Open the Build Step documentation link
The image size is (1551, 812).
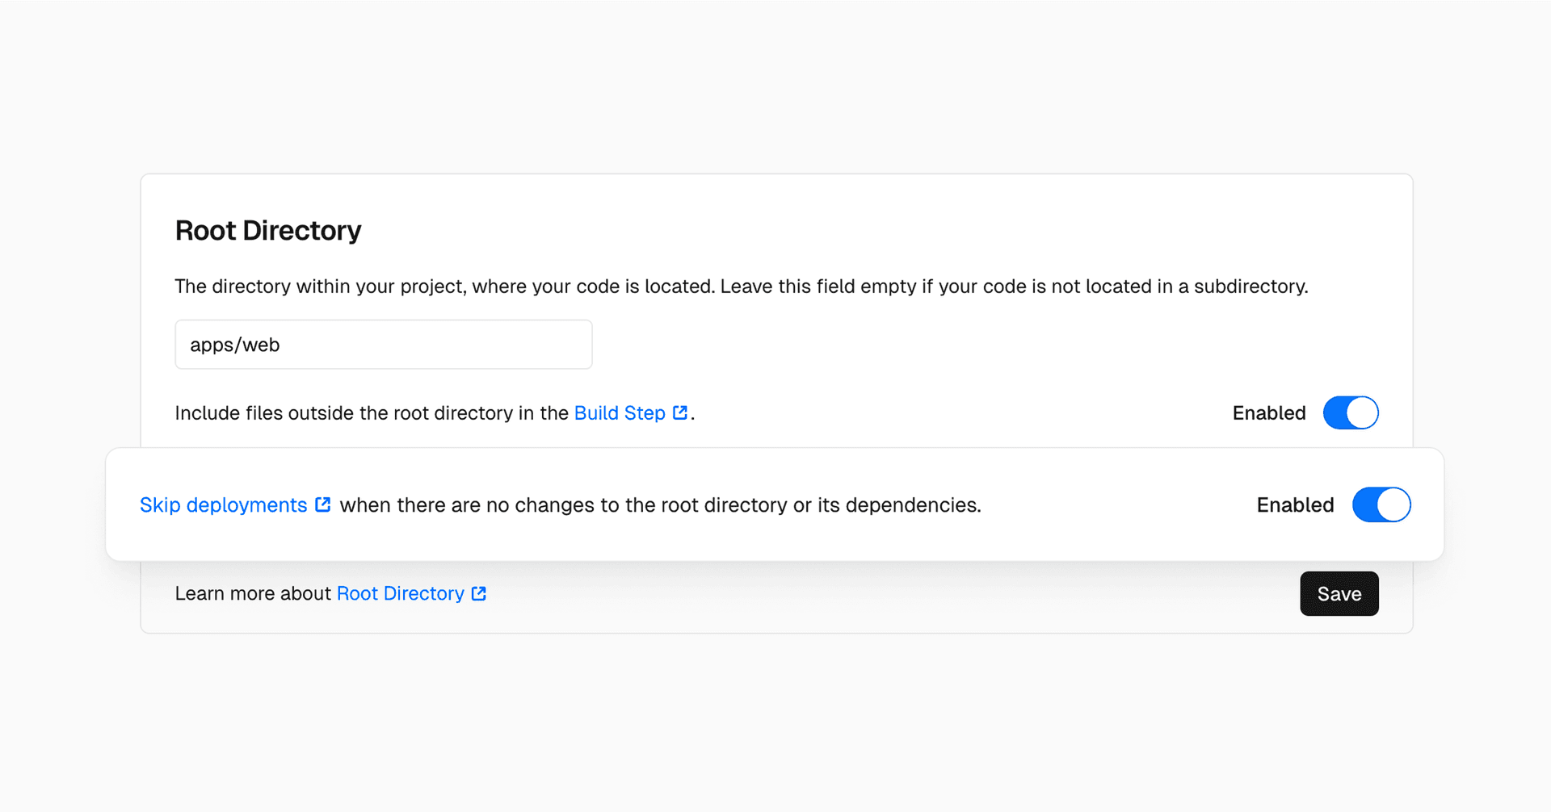[620, 413]
